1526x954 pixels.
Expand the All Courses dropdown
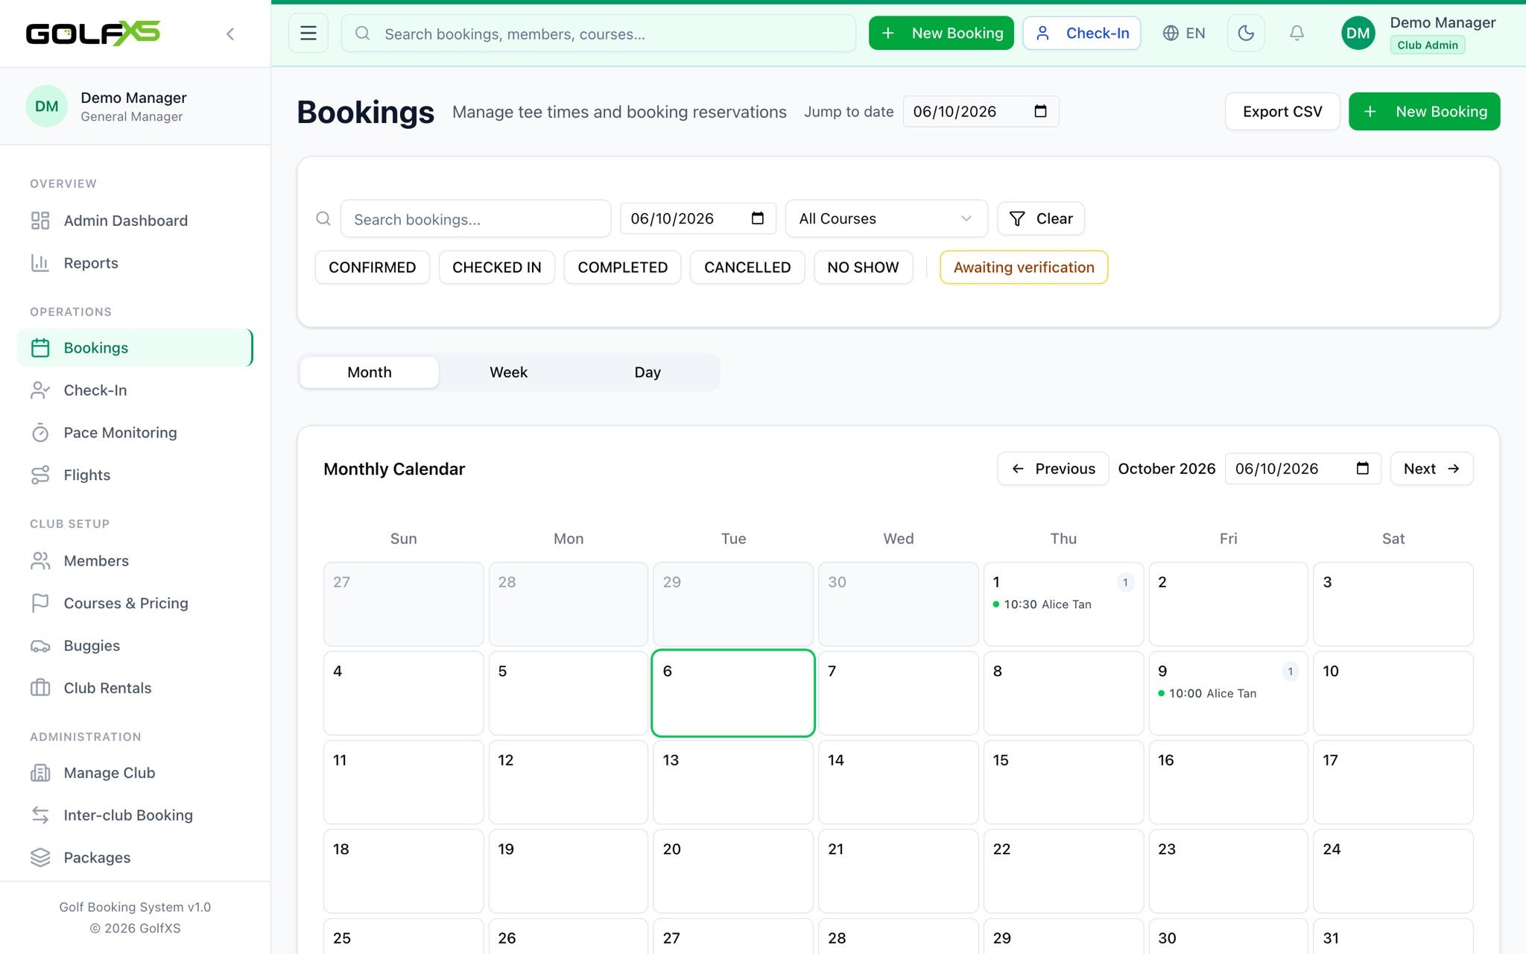click(887, 219)
